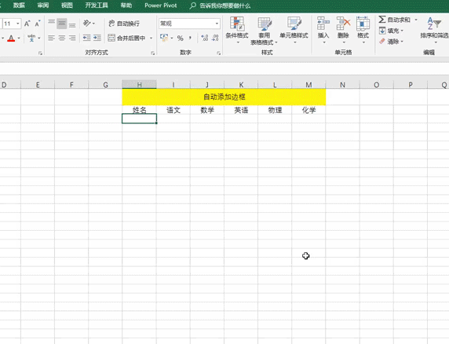Click the percent style icon
The height and width of the screenshot is (344, 449).
(x=180, y=38)
